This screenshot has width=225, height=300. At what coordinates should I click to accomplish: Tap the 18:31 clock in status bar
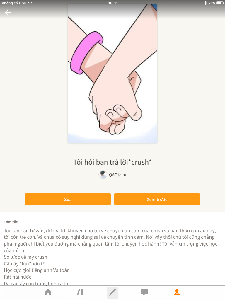tap(113, 3)
